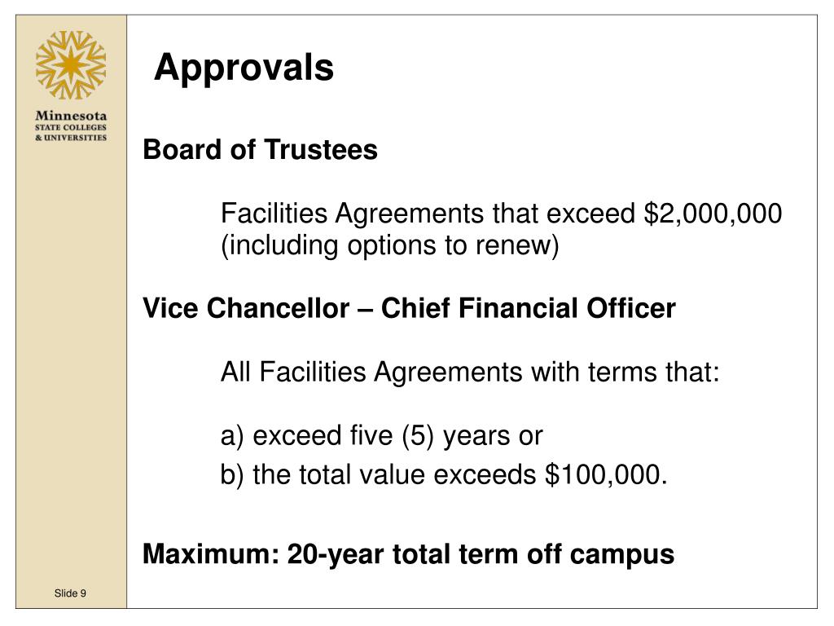Click the word Chancellor in the heading
The height and width of the screenshot is (626, 834).
click(279, 308)
